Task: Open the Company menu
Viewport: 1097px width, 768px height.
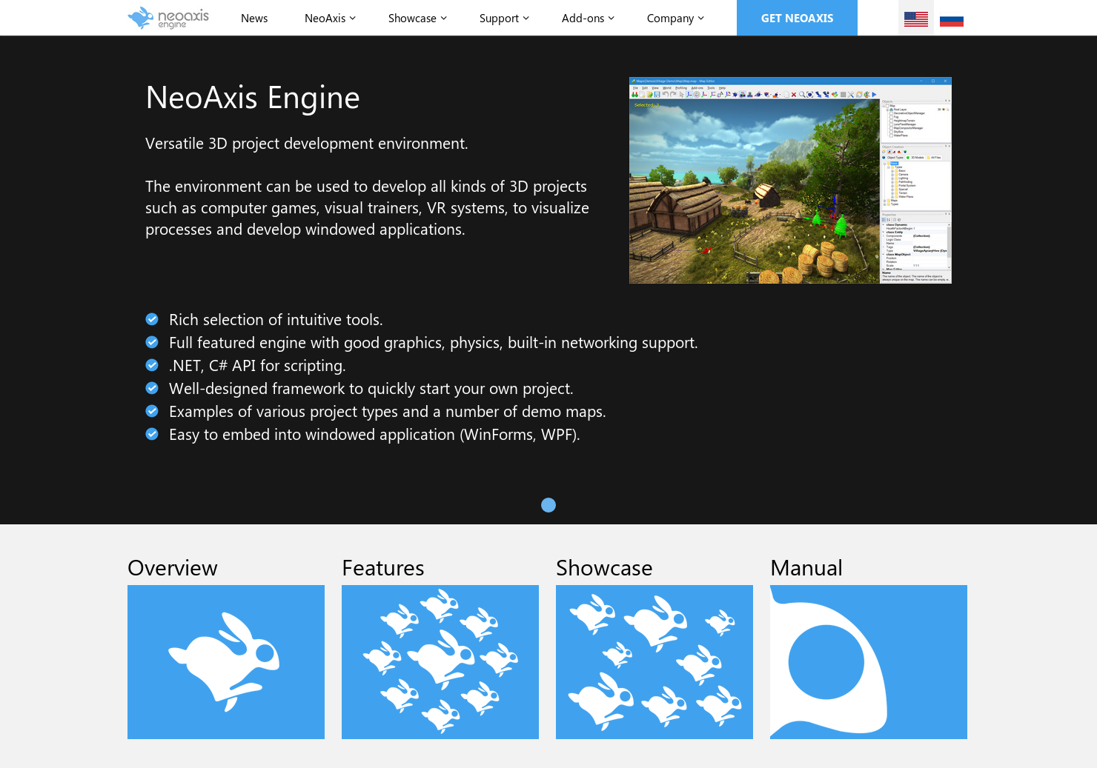Action: [674, 18]
